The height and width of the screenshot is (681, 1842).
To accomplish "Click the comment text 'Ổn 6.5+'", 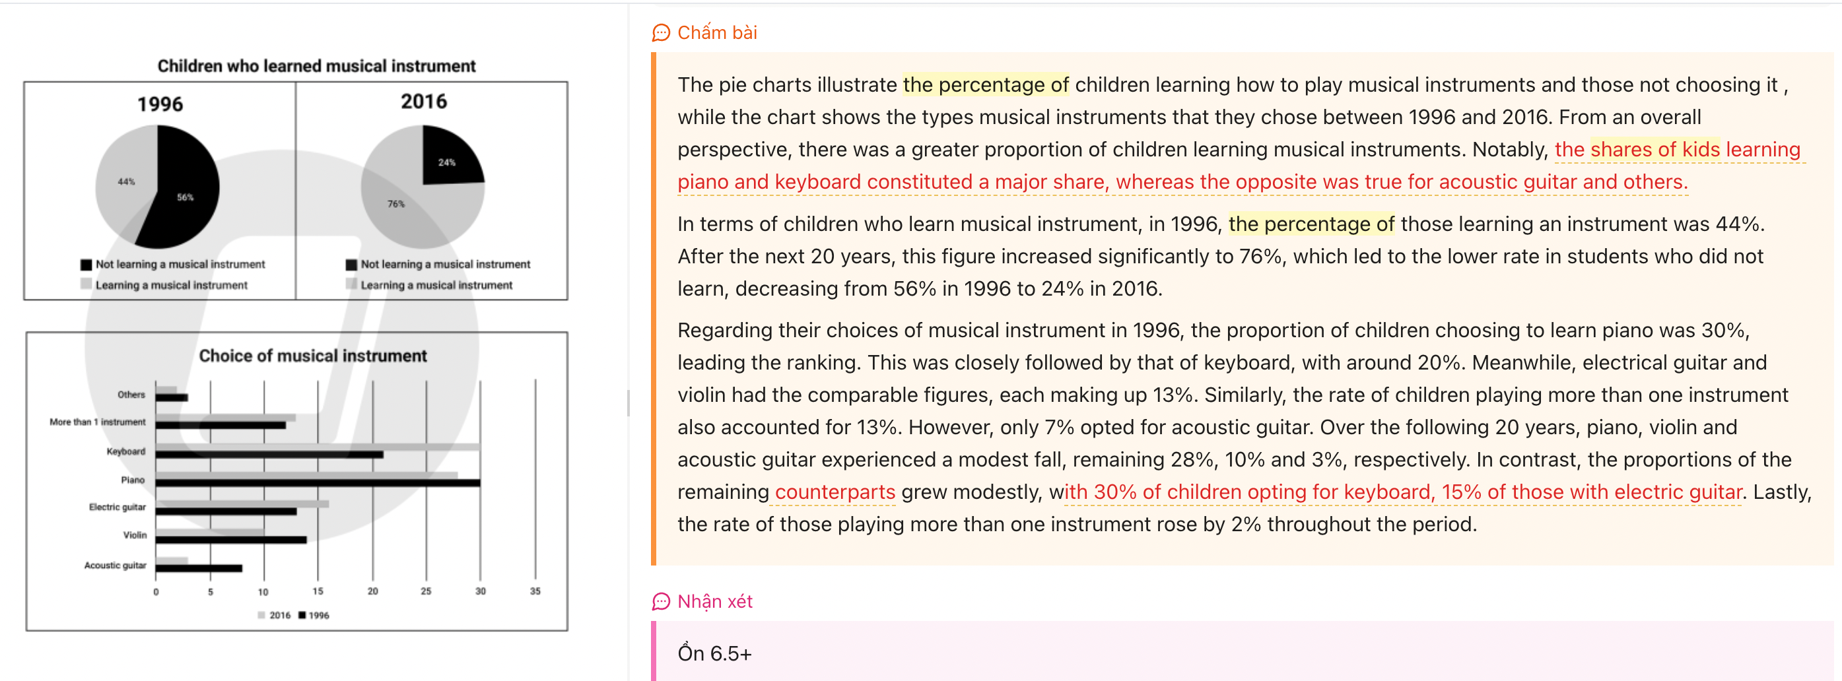I will [x=714, y=653].
